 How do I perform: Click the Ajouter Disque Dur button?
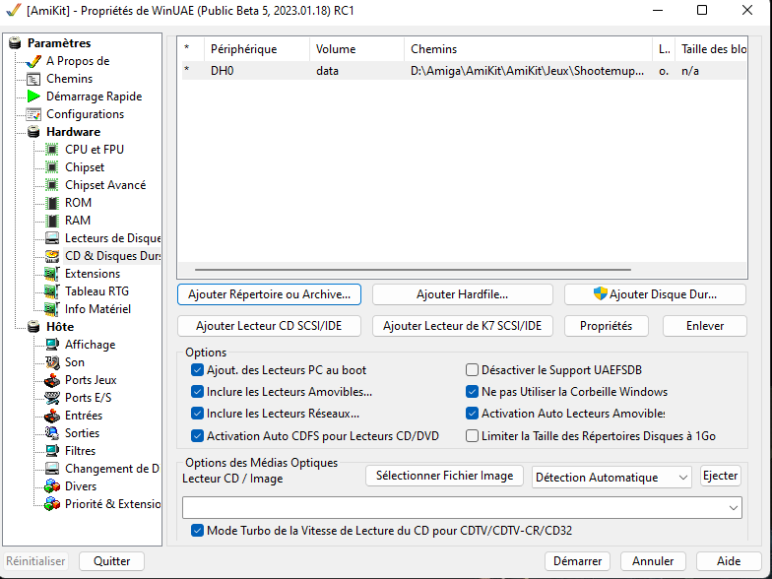655,294
